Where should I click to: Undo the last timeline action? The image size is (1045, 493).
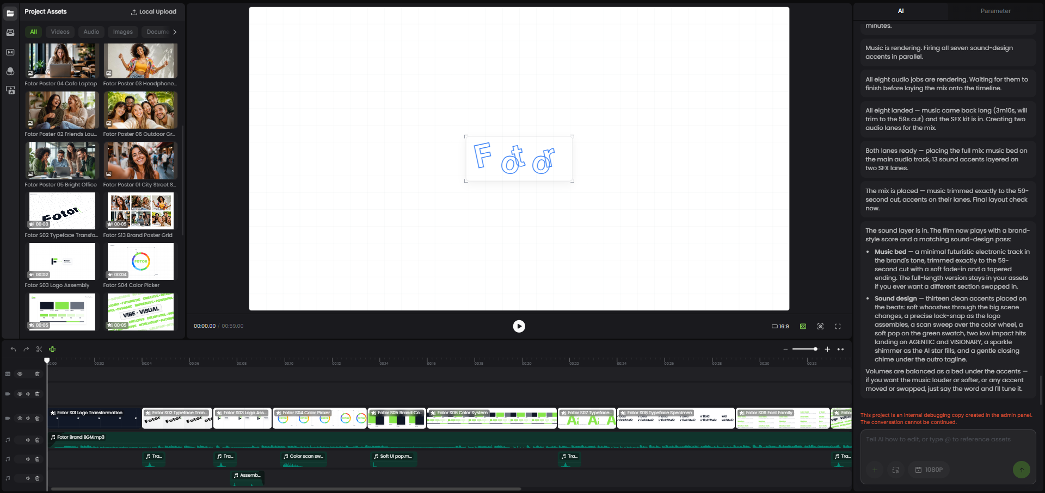click(13, 349)
